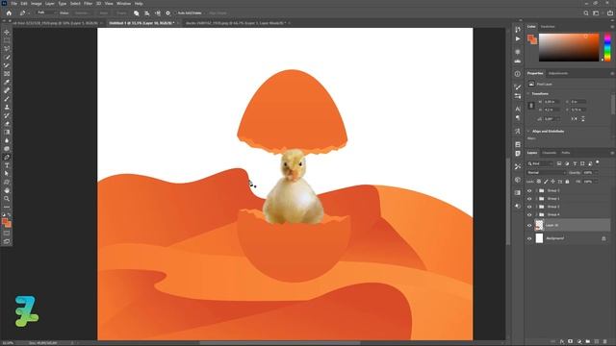Open path operations icon in options bar
Viewport: 616px width, 346px height.
tap(137, 12)
